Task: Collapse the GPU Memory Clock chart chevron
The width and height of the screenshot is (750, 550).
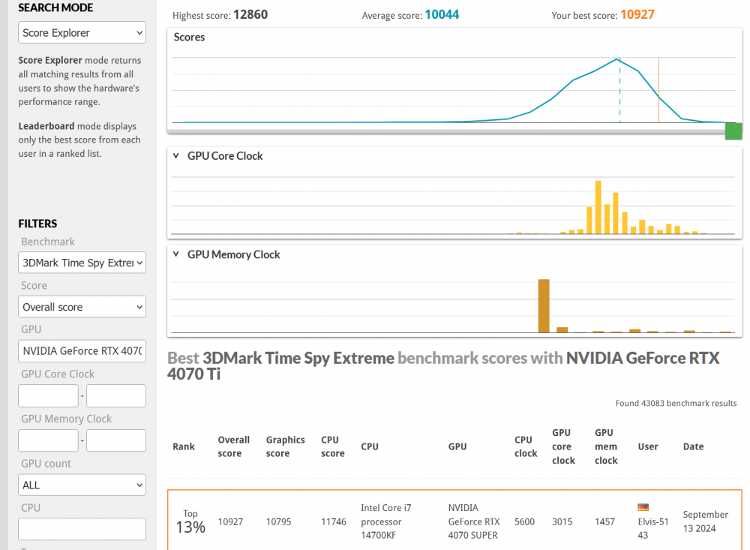Action: [x=176, y=254]
